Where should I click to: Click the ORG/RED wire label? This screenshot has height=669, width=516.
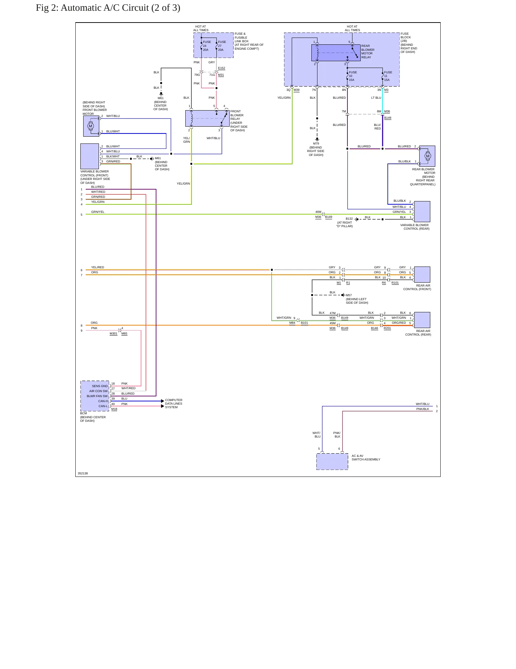pyautogui.click(x=399, y=323)
